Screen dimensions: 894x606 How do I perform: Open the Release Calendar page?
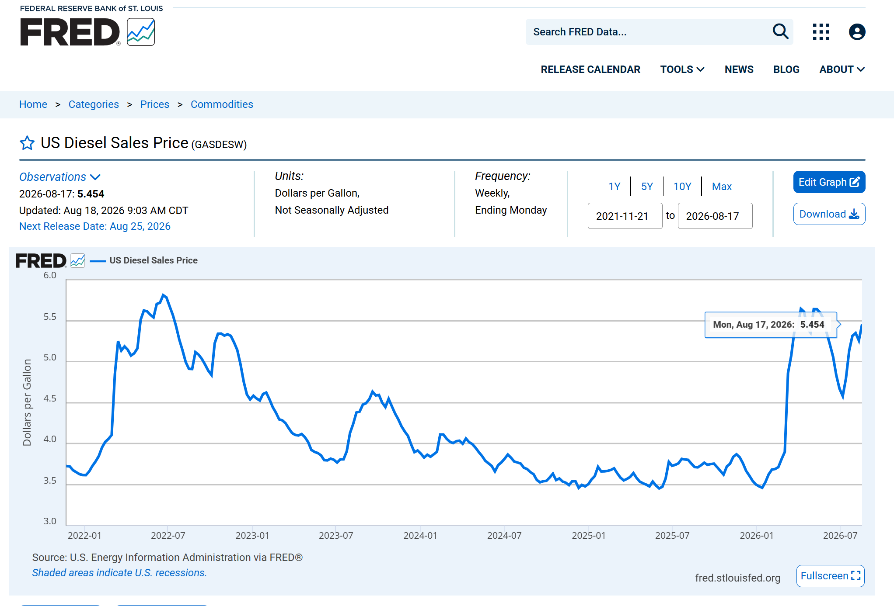click(x=590, y=69)
